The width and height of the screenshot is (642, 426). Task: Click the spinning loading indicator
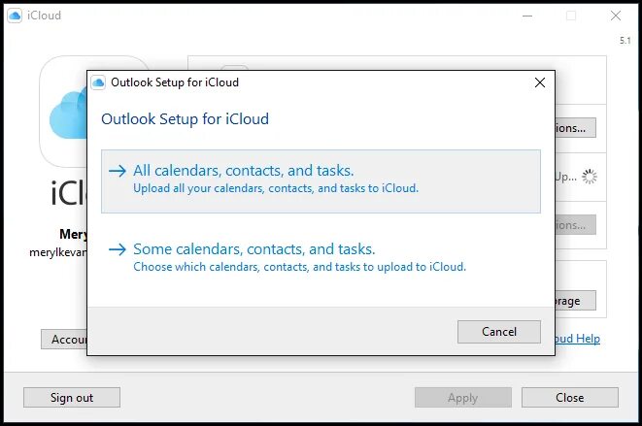[590, 177]
